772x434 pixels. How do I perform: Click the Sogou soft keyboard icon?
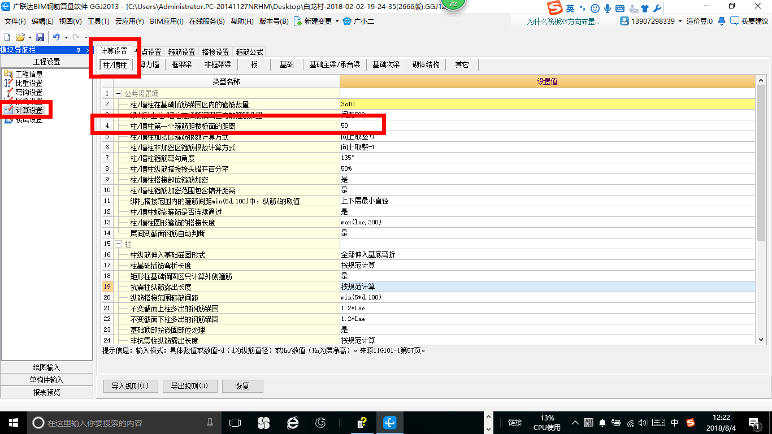(620, 8)
